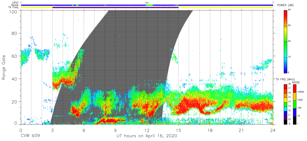Click the yellow segment of the TX FRQ legend
Viewport: 307px width, 141px height.
click(285, 100)
